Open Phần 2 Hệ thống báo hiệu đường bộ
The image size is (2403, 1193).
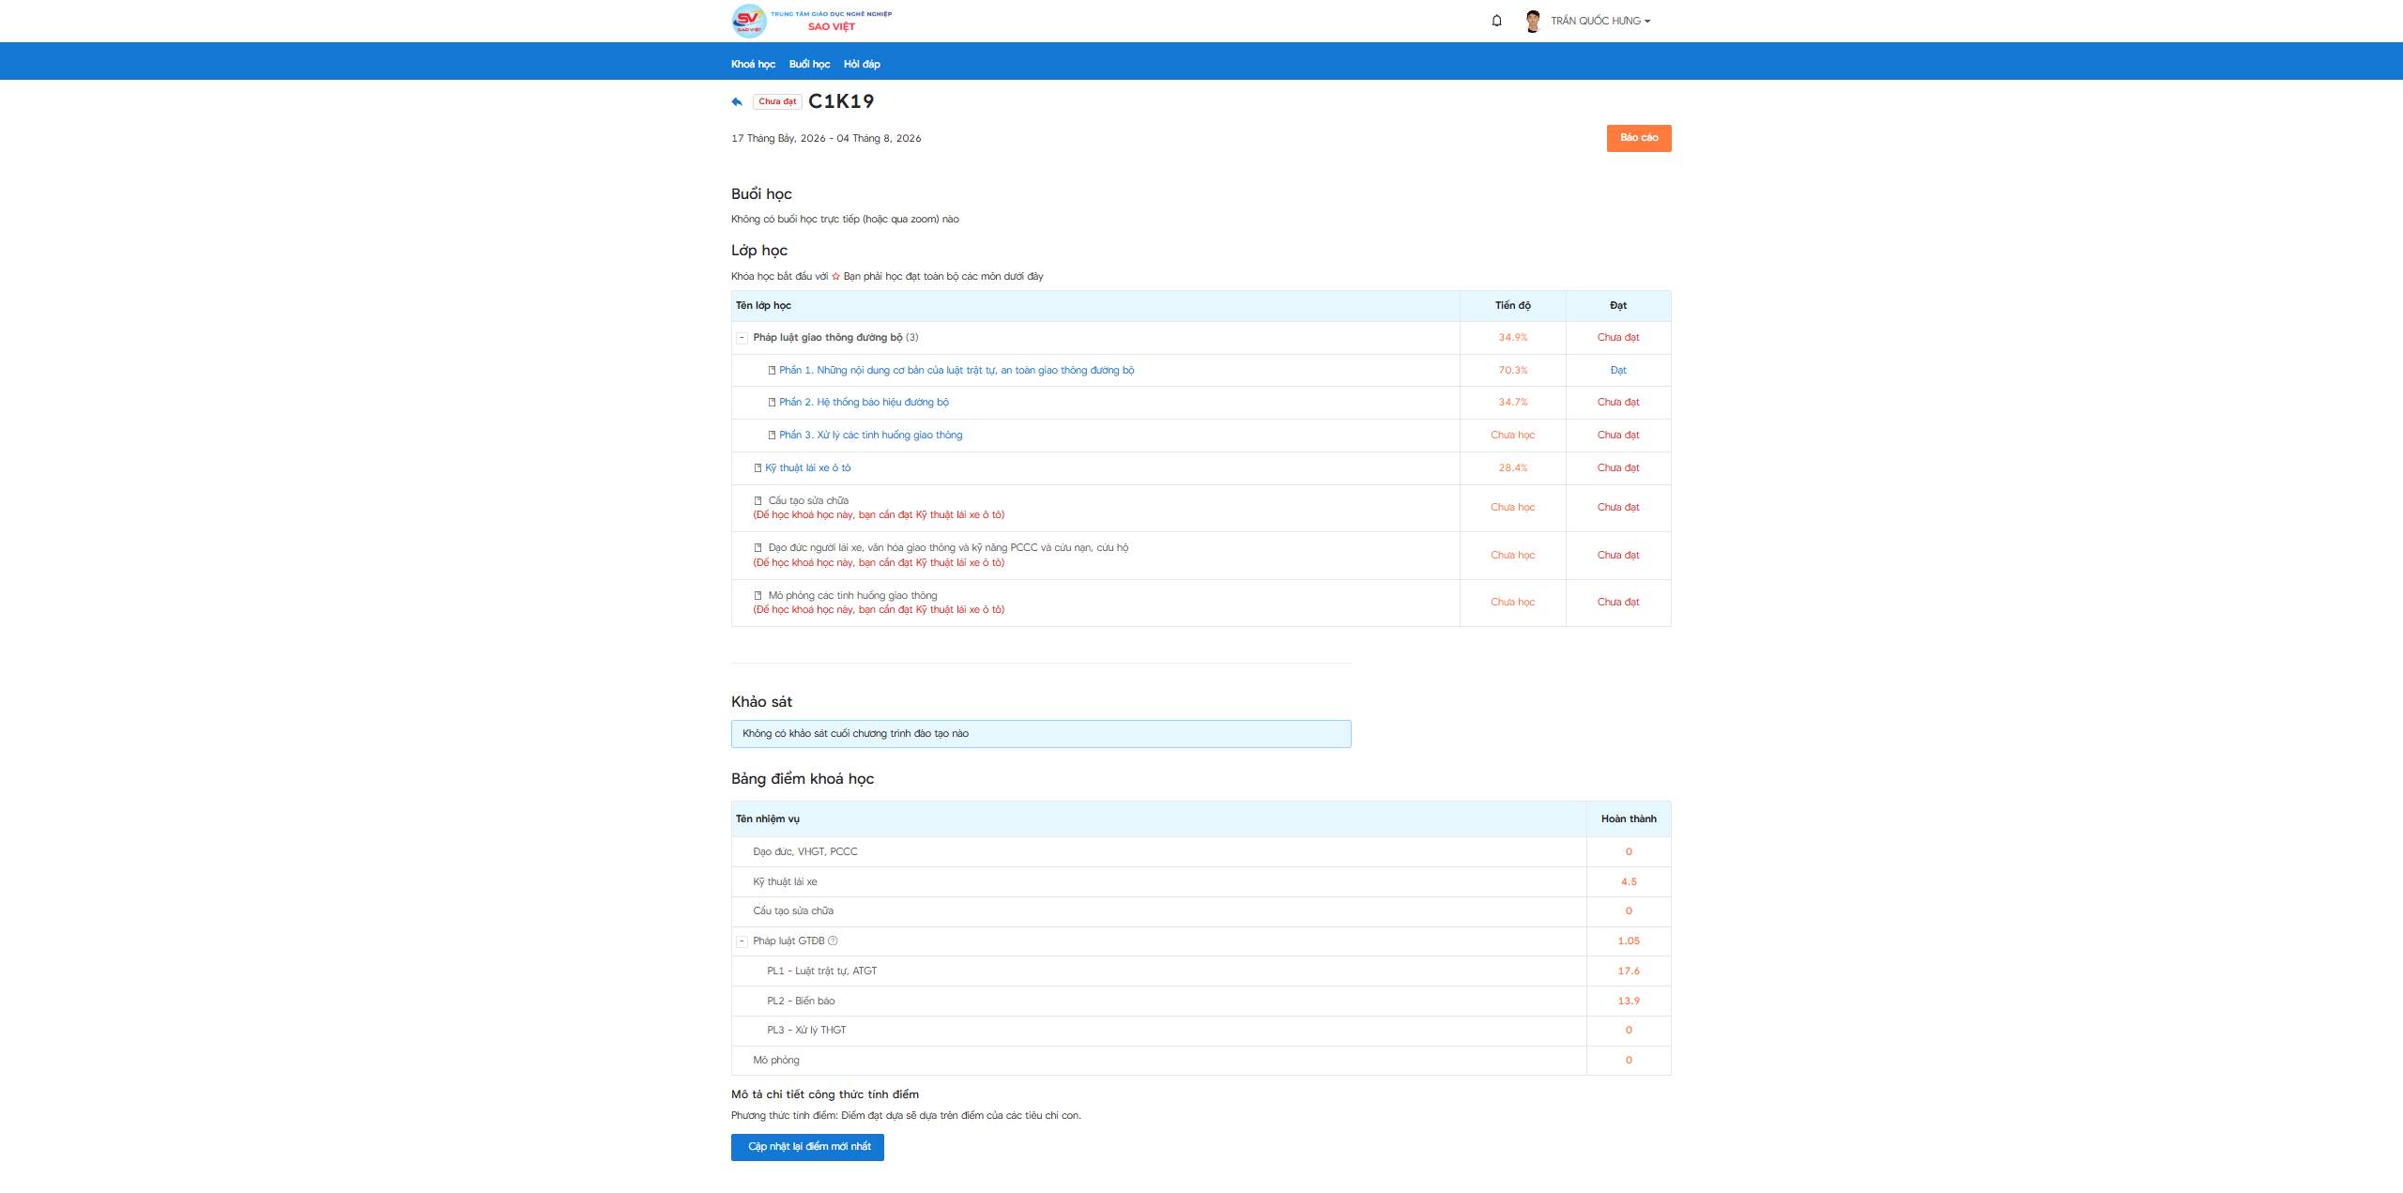pyautogui.click(x=864, y=403)
